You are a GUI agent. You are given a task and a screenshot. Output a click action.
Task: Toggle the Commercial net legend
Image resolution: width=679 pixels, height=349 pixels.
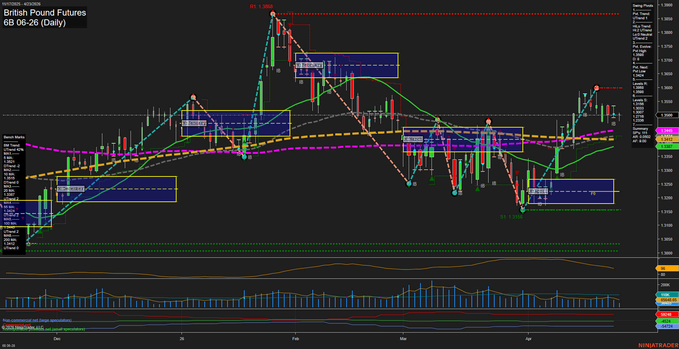(16, 325)
